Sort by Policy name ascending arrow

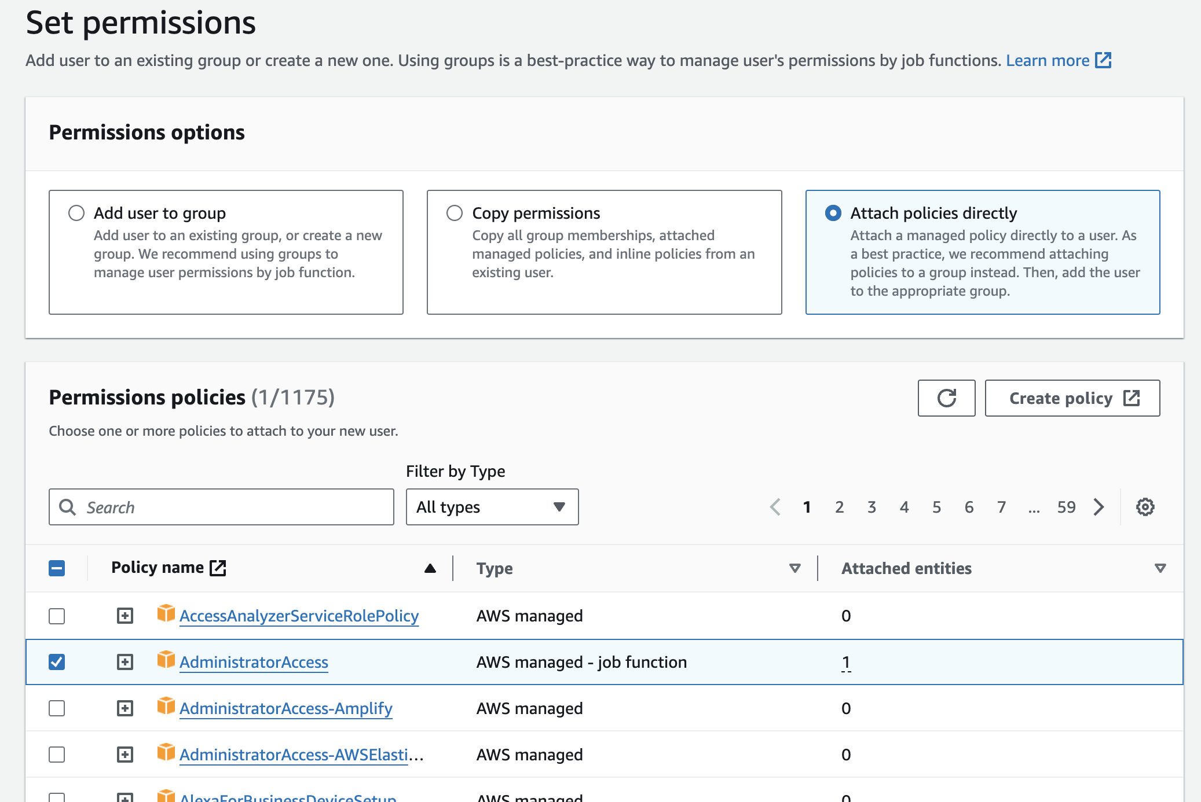(430, 568)
